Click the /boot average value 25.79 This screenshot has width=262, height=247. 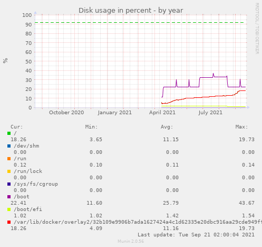point(171,203)
